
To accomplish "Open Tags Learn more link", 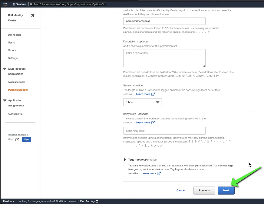I will point(149,173).
